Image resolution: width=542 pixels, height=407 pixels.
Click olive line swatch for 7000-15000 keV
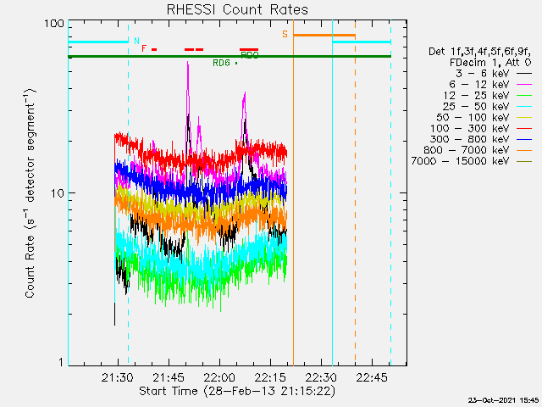click(524, 161)
